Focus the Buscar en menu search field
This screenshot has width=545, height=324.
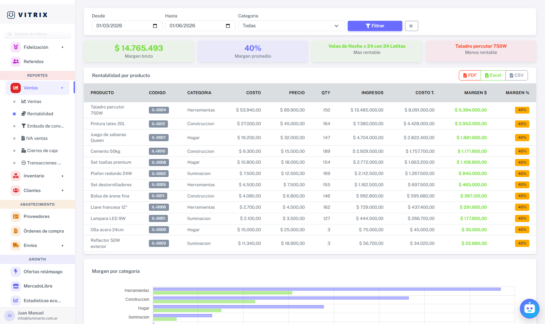point(37,34)
